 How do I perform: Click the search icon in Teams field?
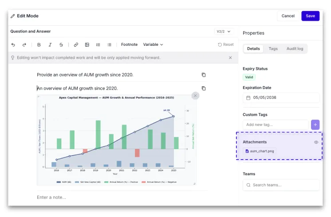click(x=248, y=185)
